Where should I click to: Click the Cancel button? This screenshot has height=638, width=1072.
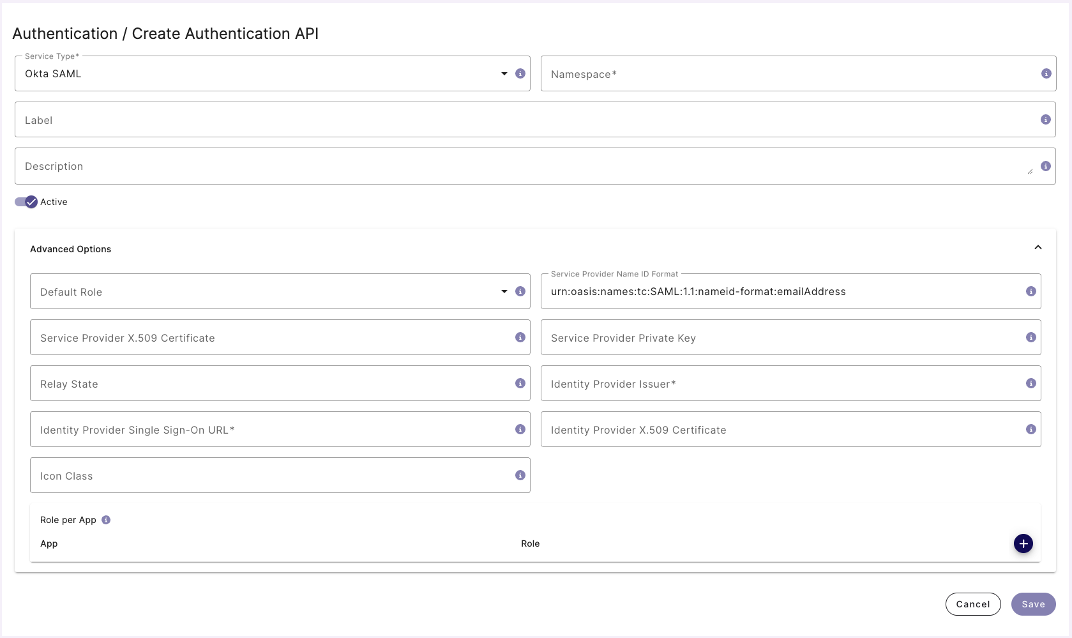pos(972,604)
